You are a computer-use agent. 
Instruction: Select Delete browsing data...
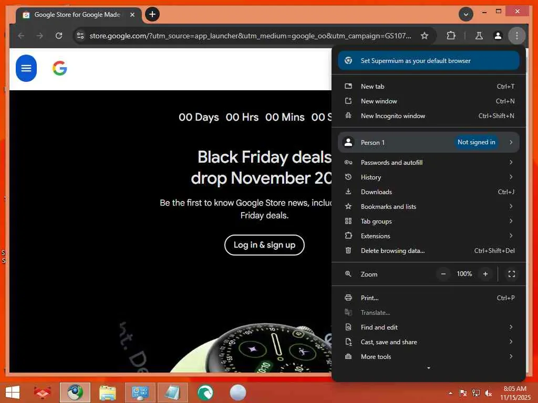point(429,251)
